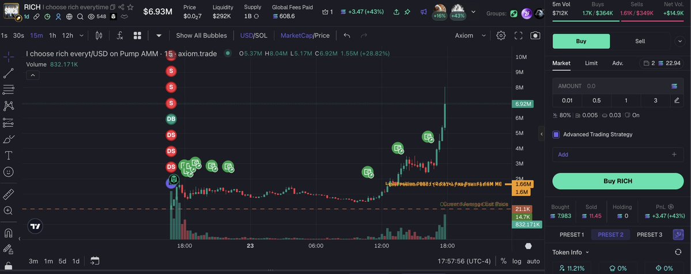Expand the chevron next to the +43% avatar
This screenshot has width=691, height=274.
(473, 12)
